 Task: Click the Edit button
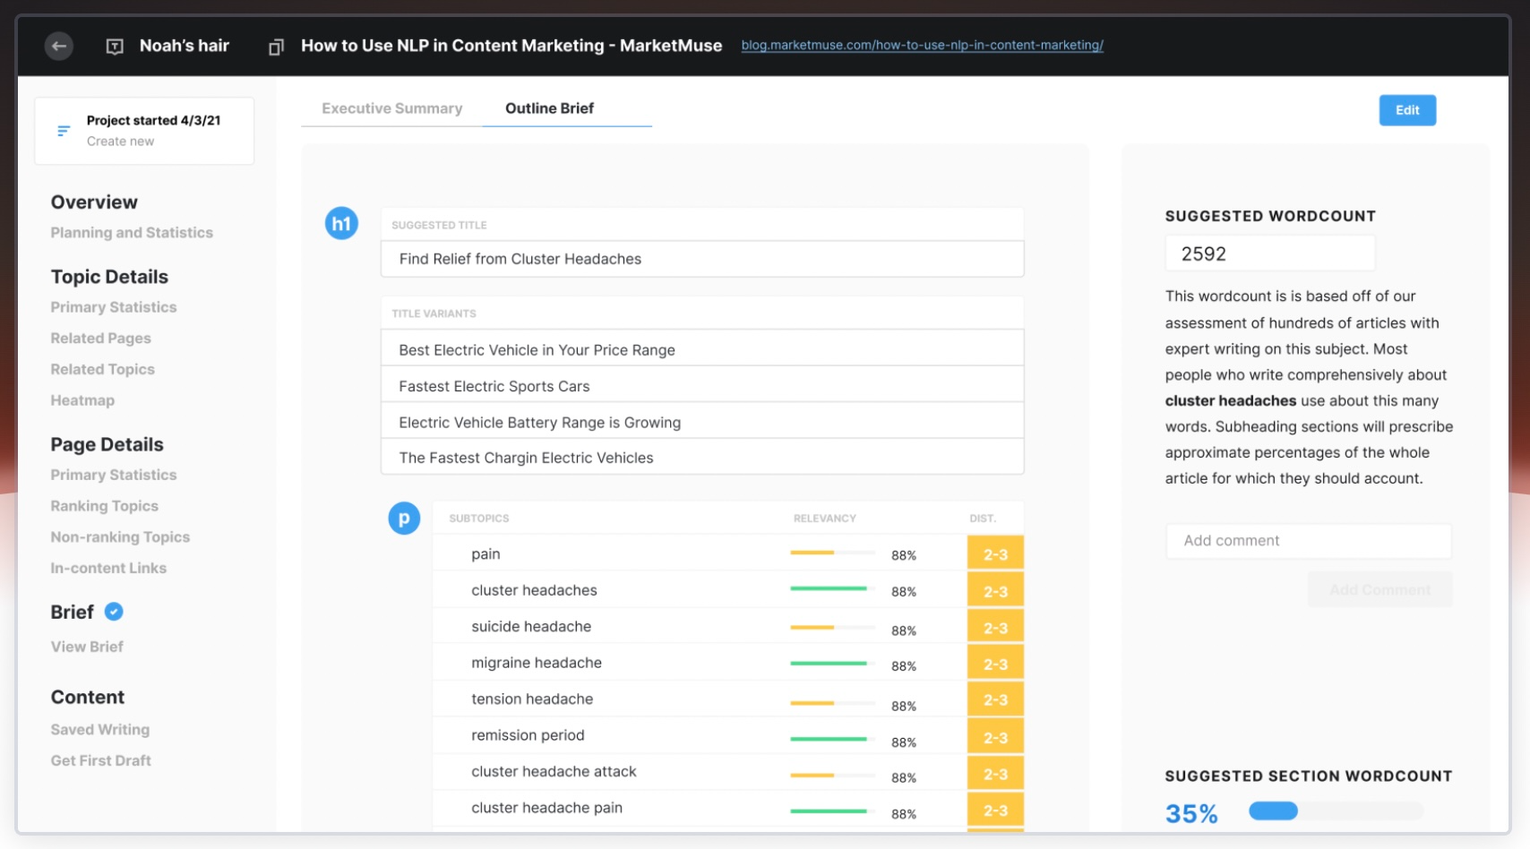point(1407,110)
